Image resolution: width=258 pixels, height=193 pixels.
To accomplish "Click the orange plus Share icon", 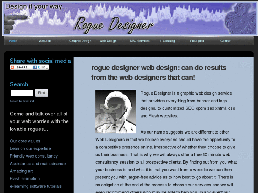I will pyautogui.click(x=12, y=67).
